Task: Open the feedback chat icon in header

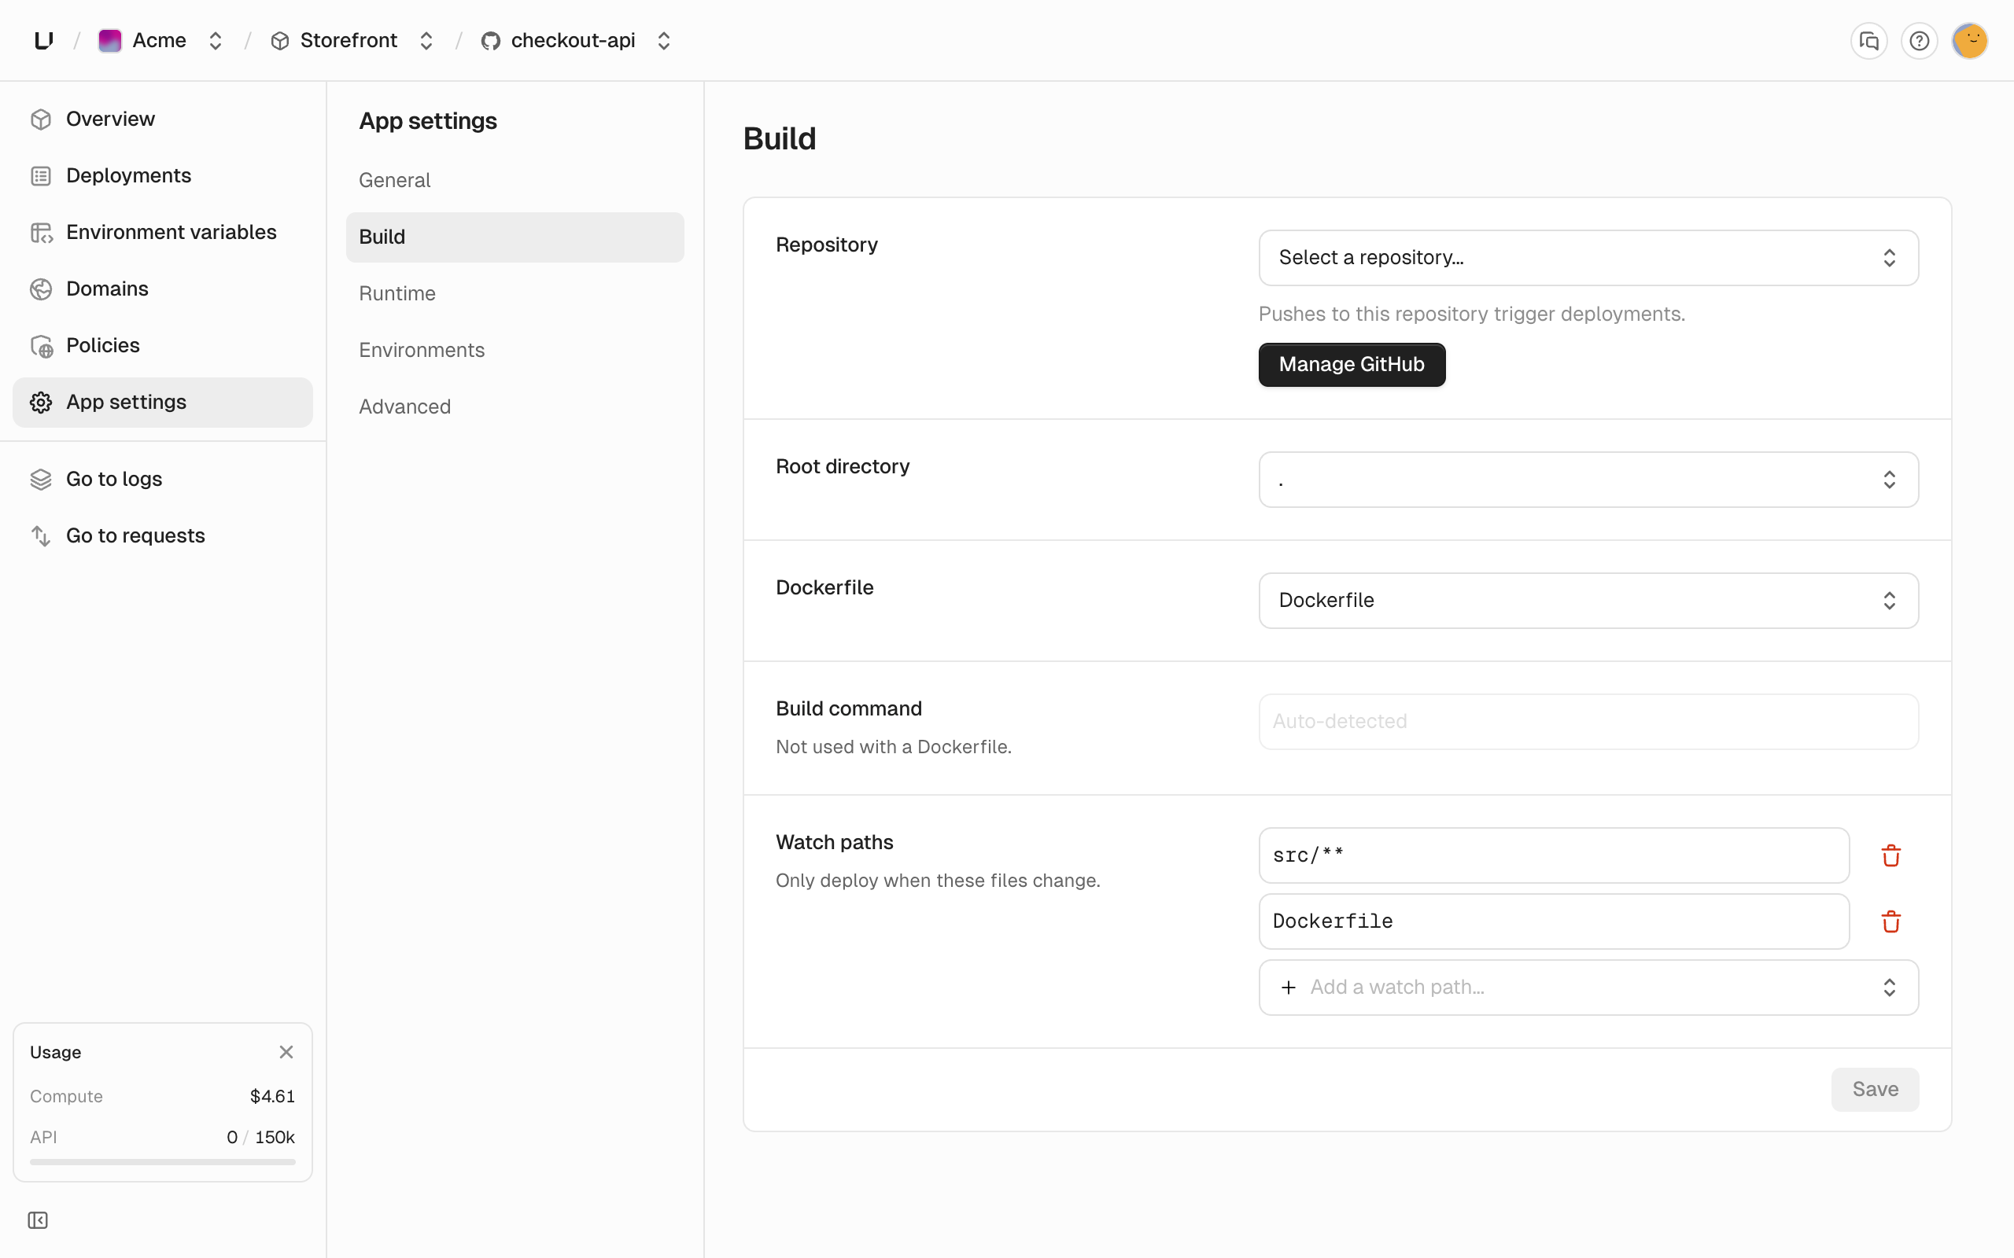Action: (1868, 41)
